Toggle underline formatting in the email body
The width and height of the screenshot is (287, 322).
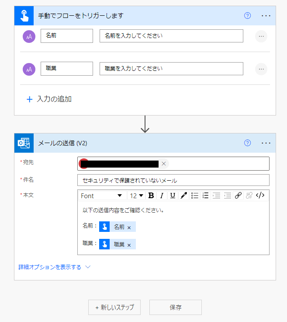tap(173, 196)
